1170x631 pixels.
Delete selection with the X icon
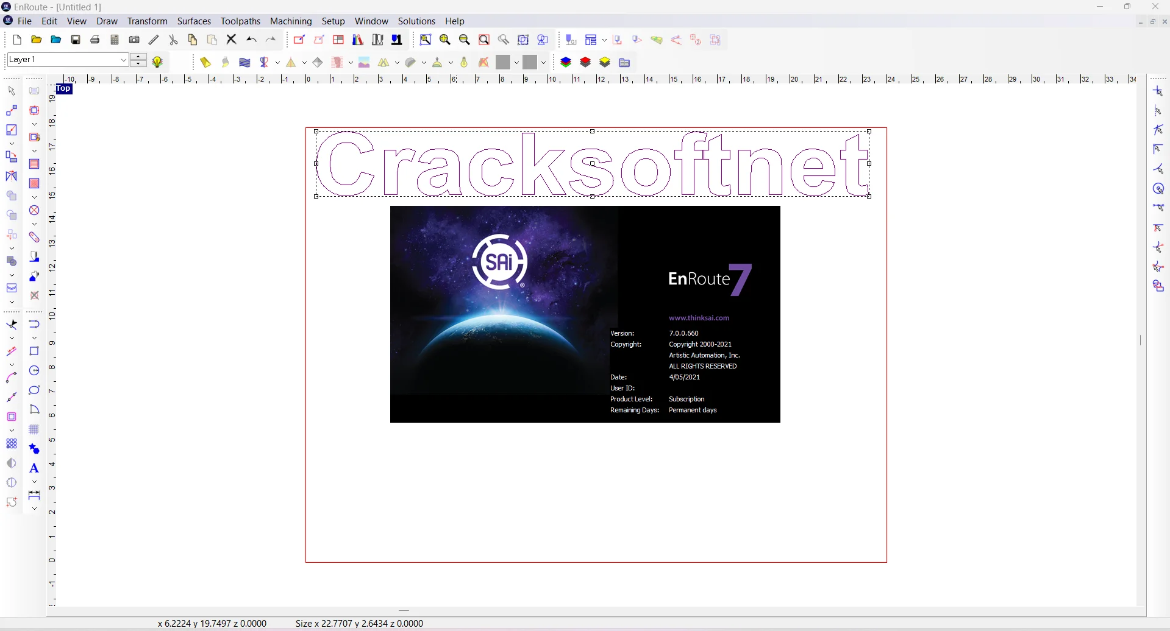(232, 40)
